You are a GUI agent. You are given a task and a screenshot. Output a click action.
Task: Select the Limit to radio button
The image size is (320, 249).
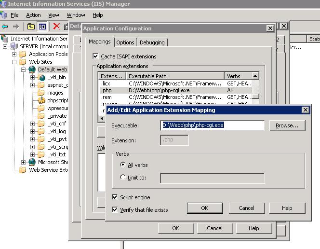[x=123, y=177]
